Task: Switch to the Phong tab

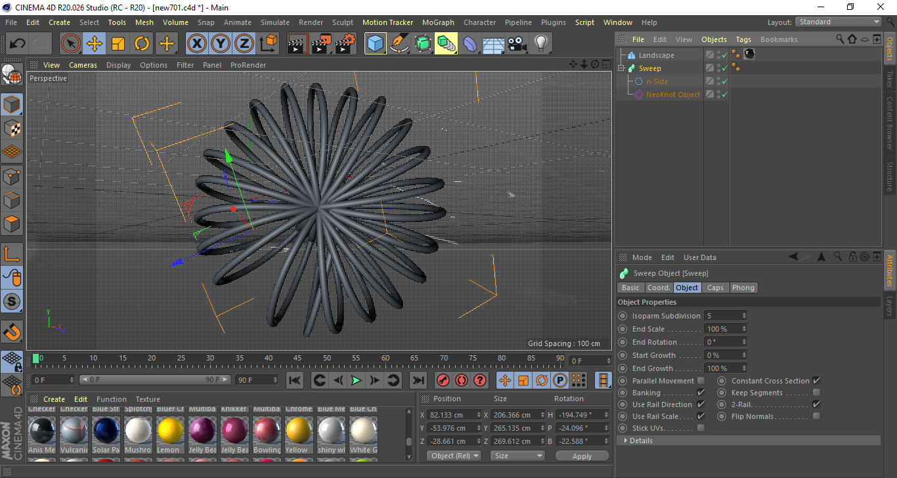Action: click(743, 288)
